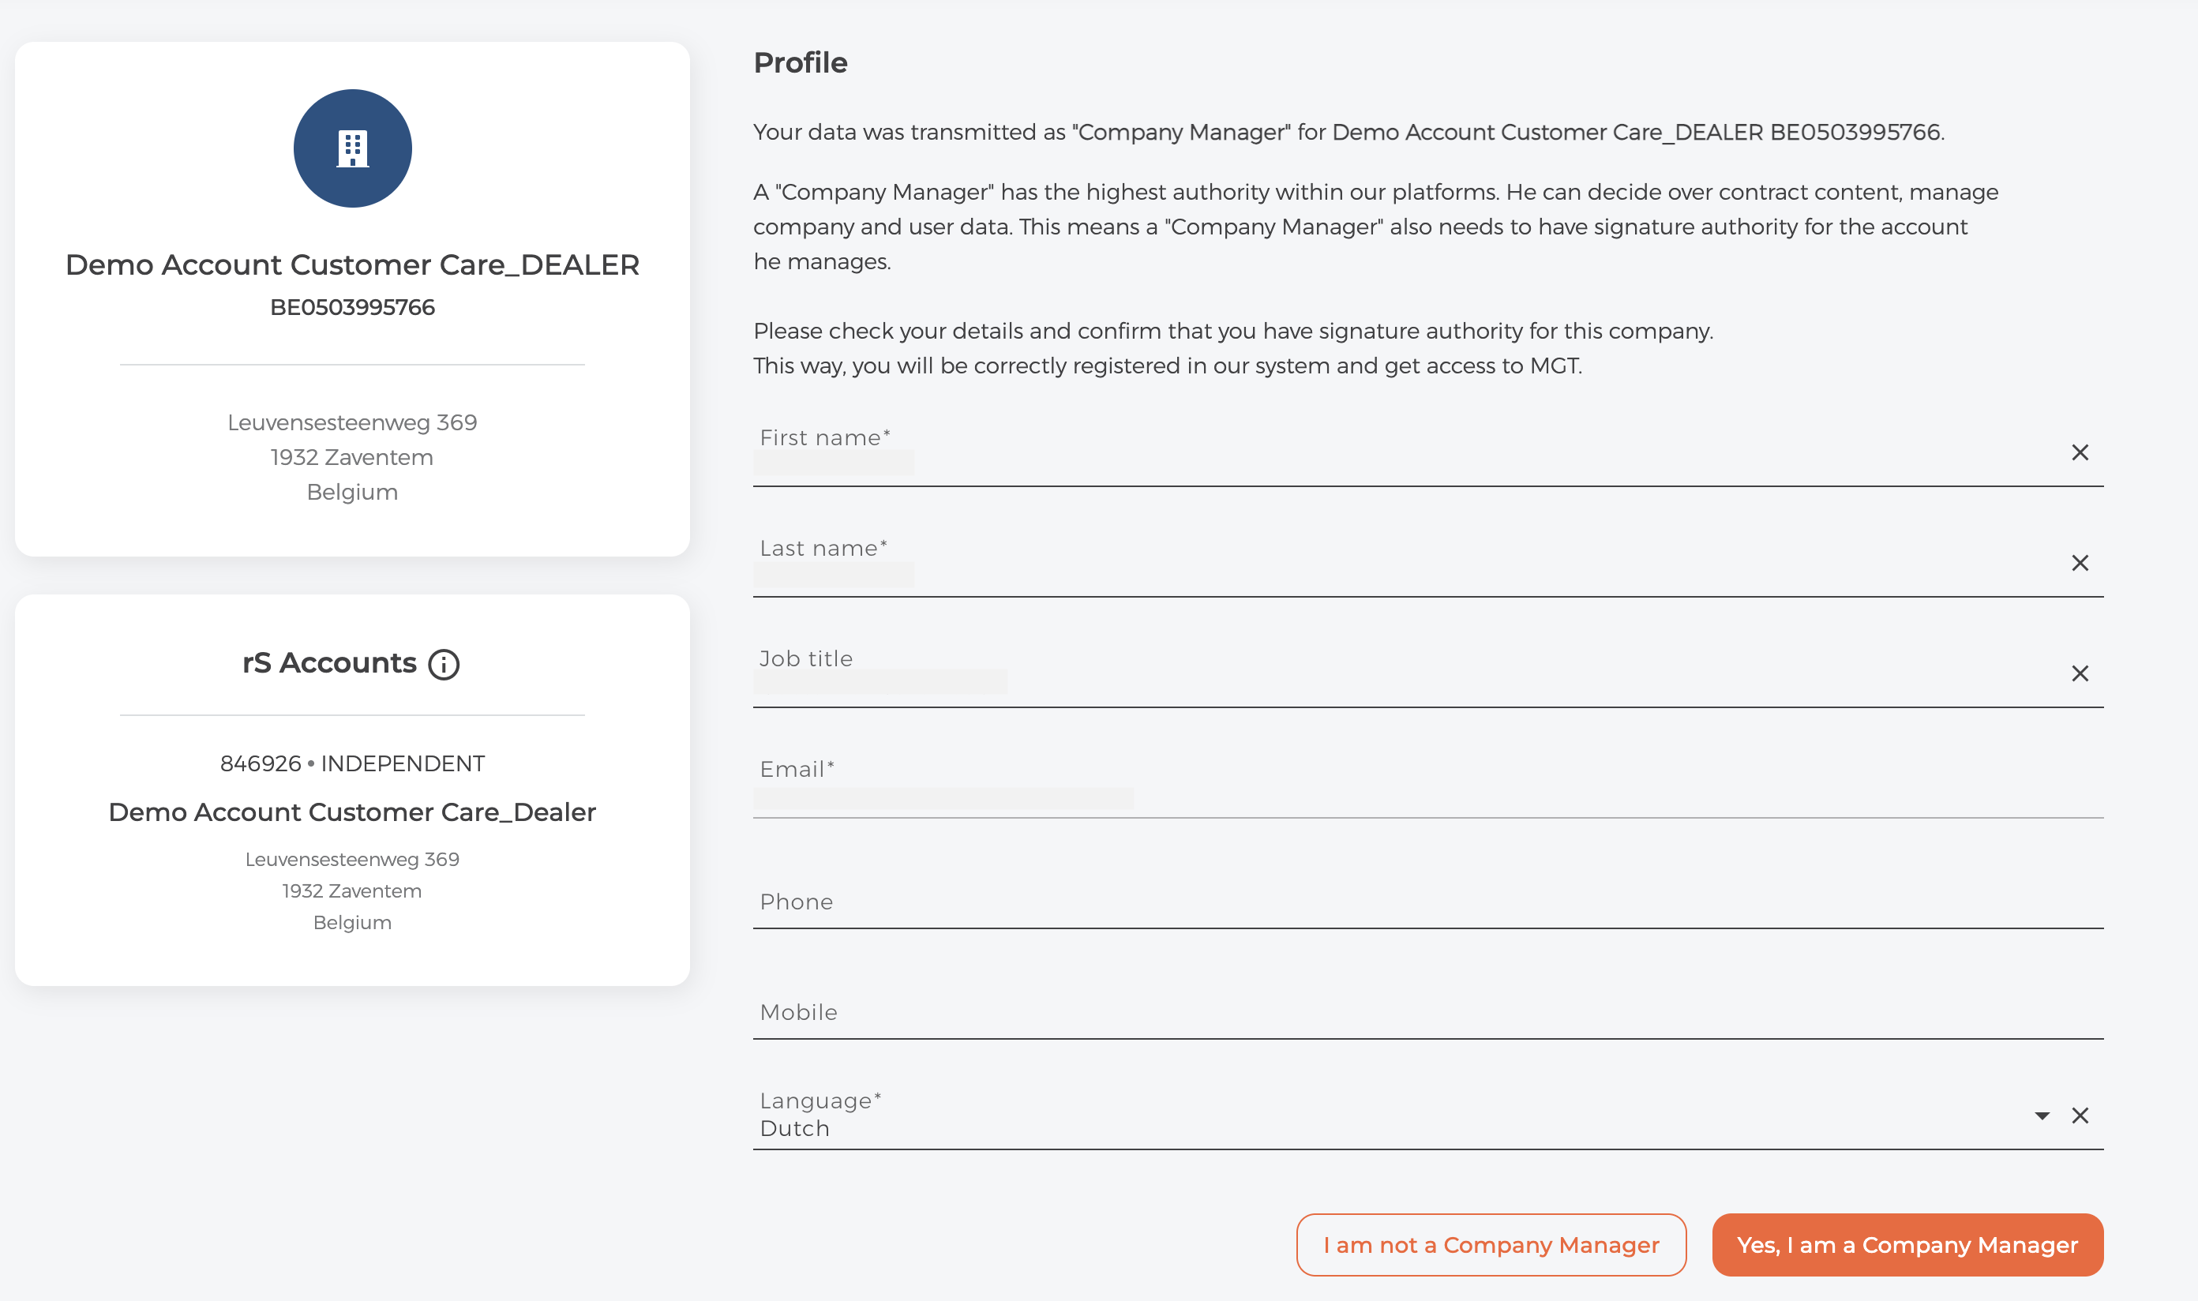Clear the Last name field
The width and height of the screenshot is (2198, 1301).
(2080, 563)
